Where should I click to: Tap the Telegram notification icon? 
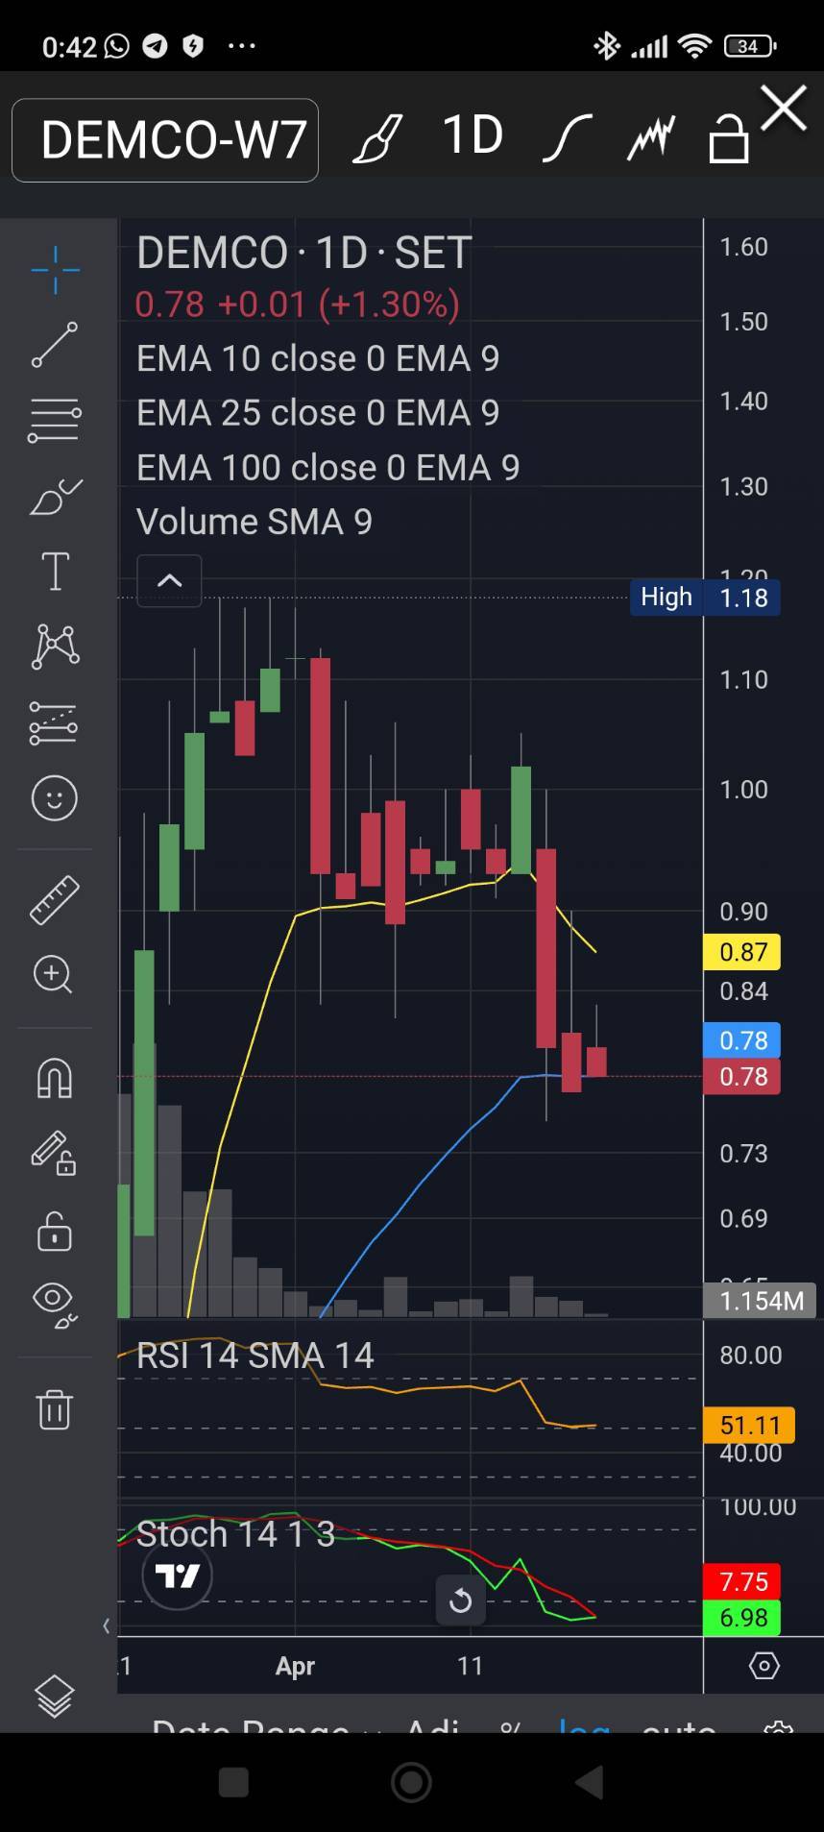[155, 45]
